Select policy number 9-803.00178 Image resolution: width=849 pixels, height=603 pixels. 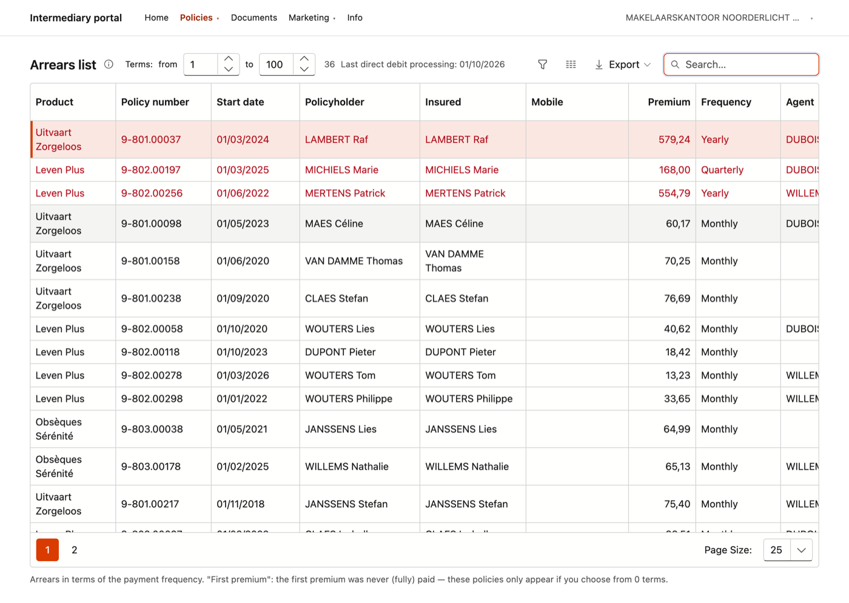click(x=152, y=467)
